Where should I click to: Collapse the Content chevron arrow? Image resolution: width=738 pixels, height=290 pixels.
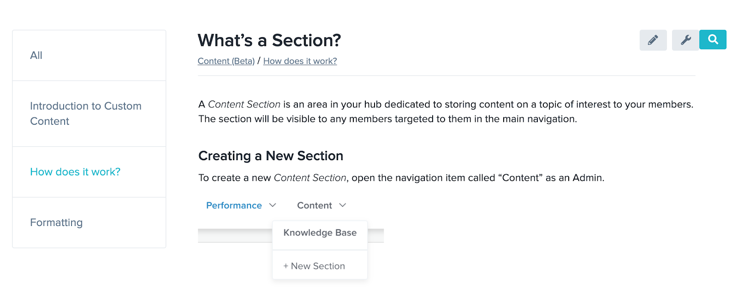click(342, 205)
